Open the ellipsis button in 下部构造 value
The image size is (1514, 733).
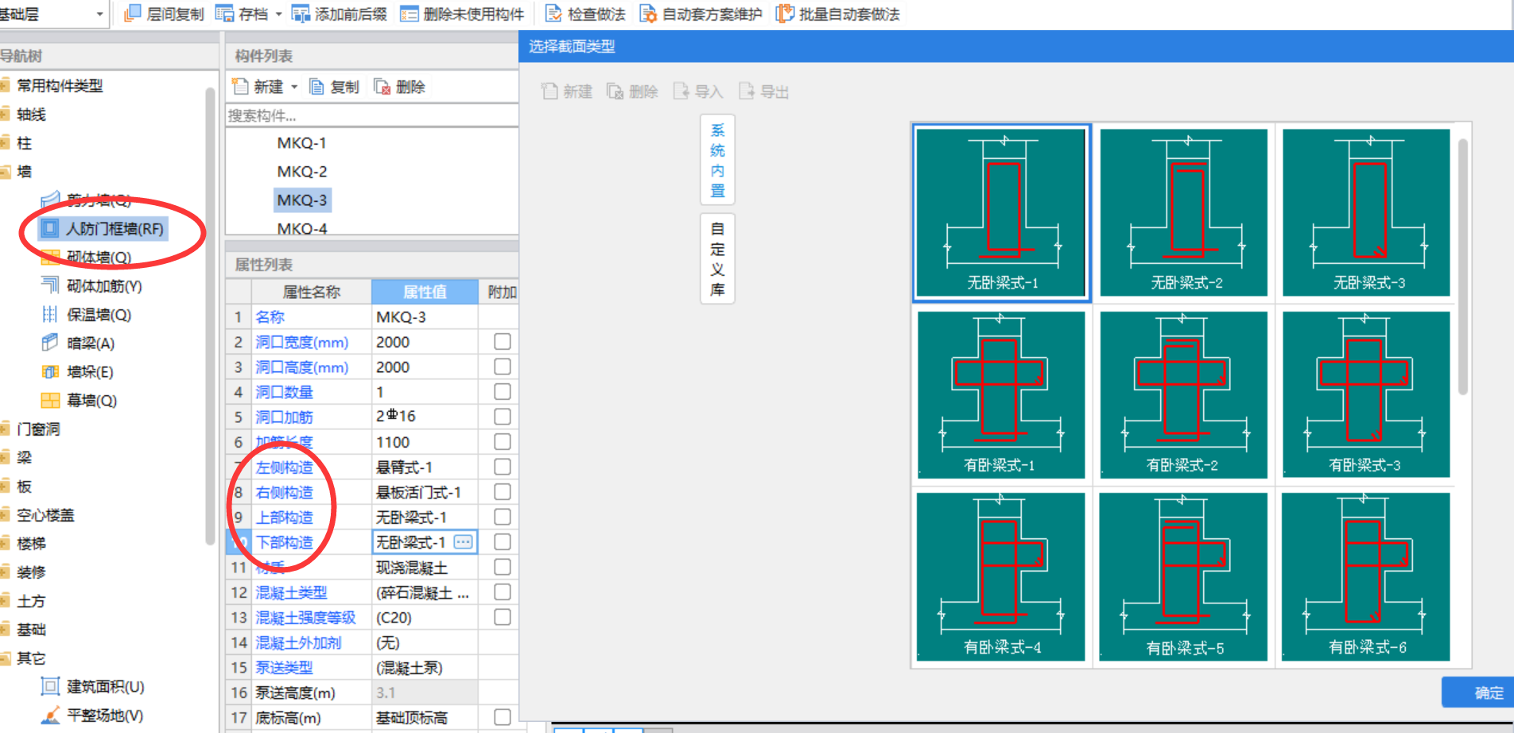464,541
